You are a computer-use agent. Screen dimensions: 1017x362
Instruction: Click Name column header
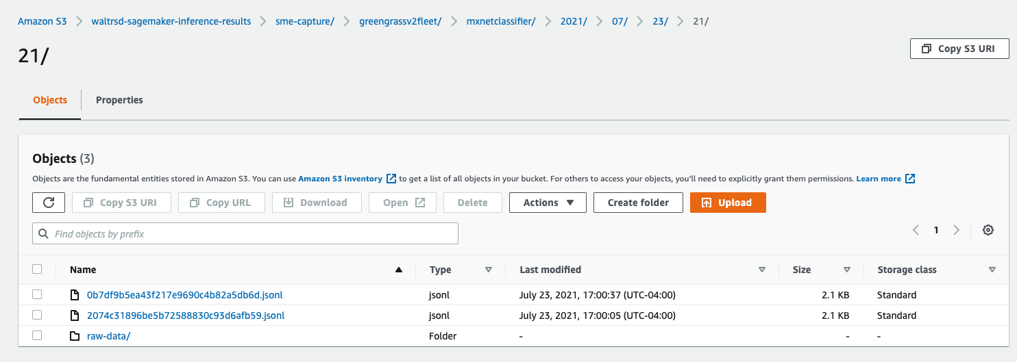pyautogui.click(x=83, y=270)
